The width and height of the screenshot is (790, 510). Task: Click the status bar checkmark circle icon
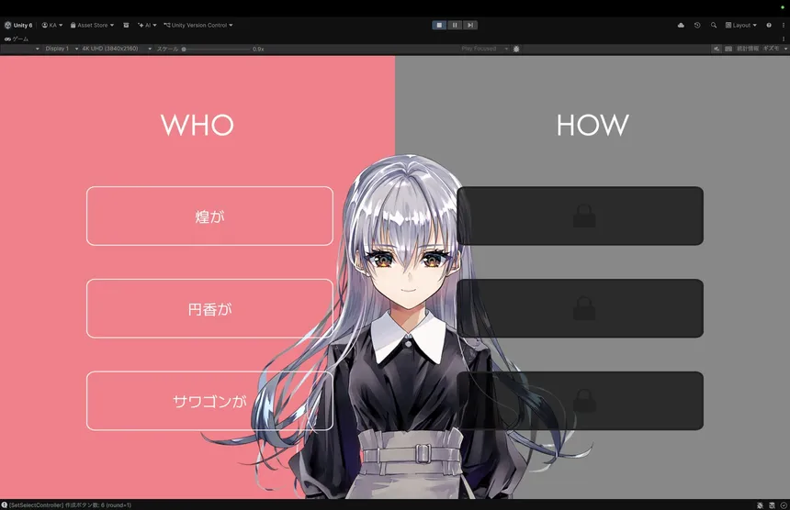pyautogui.click(x=784, y=505)
